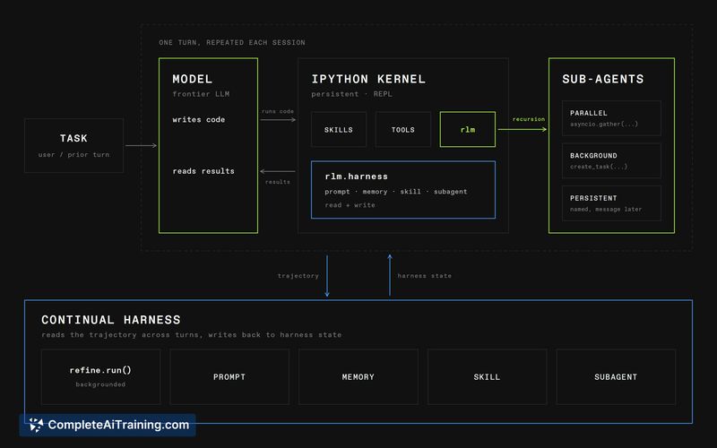This screenshot has width=717, height=448.
Task: Click the PROMPT box
Action: (229, 376)
